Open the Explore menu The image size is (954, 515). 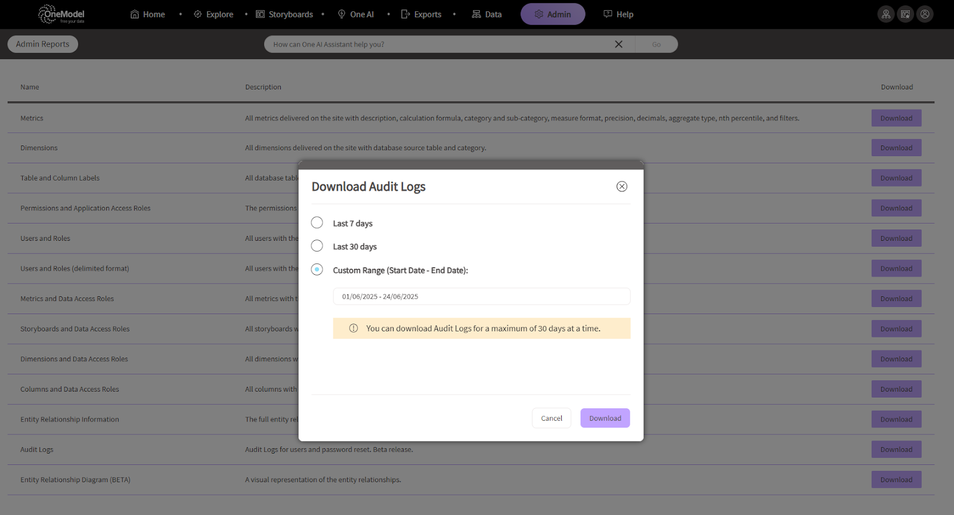[x=213, y=14]
